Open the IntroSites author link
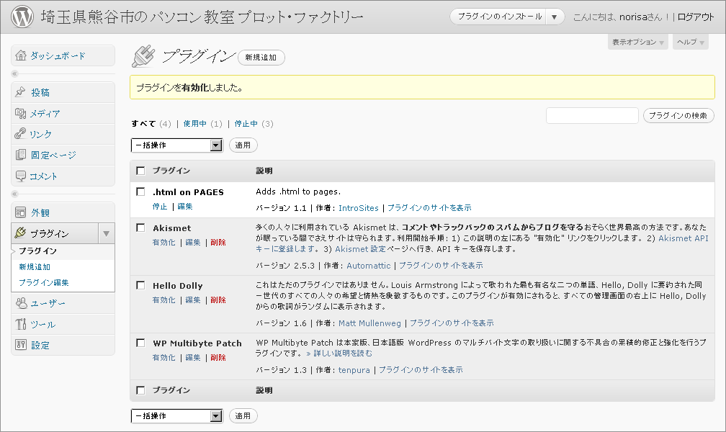 [x=359, y=208]
